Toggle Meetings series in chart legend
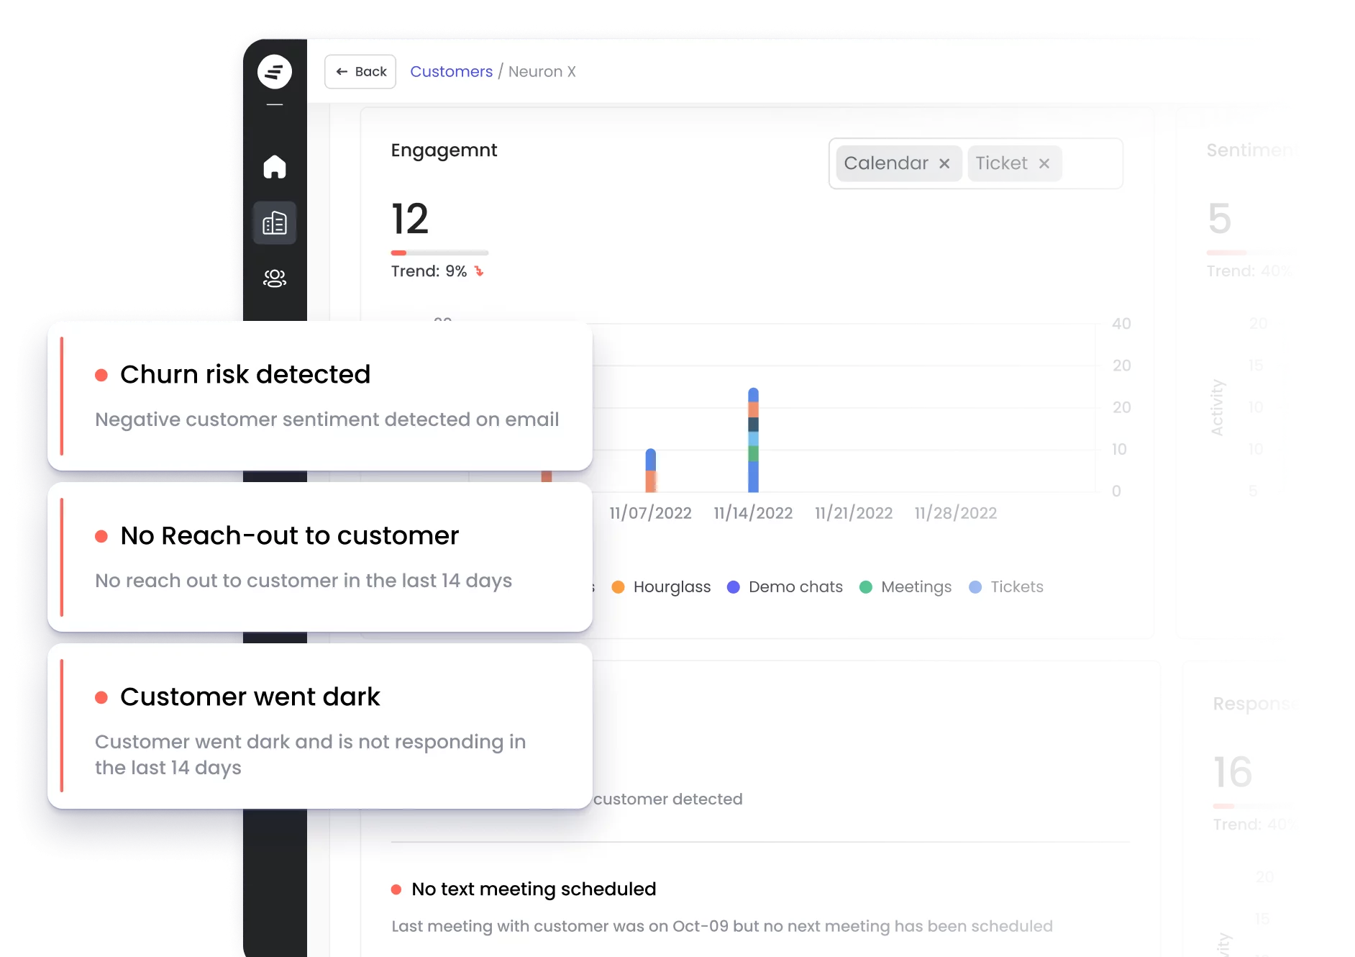This screenshot has height=957, width=1355. pyautogui.click(x=906, y=587)
